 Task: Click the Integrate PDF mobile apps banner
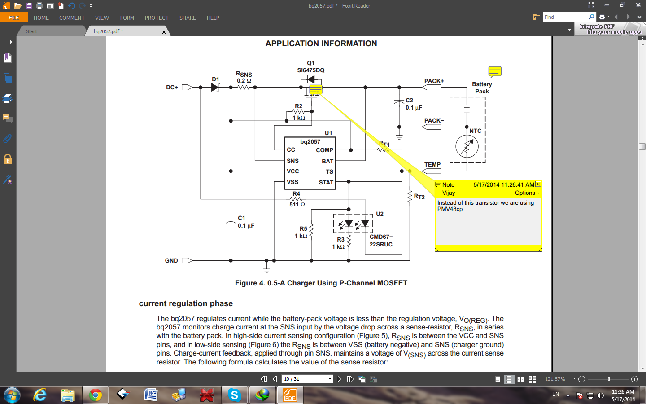610,29
